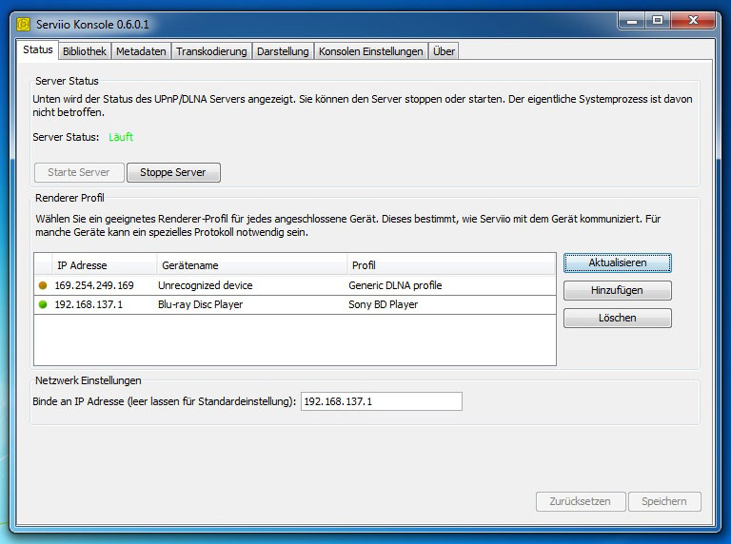The width and height of the screenshot is (731, 544).
Task: Click Aktualisieren to refresh renderer list
Action: tap(617, 262)
